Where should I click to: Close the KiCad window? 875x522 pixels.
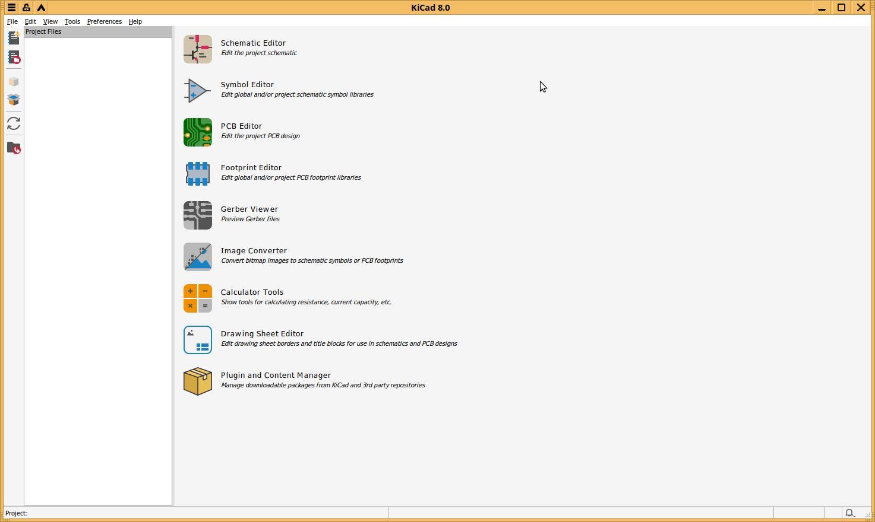tap(861, 8)
